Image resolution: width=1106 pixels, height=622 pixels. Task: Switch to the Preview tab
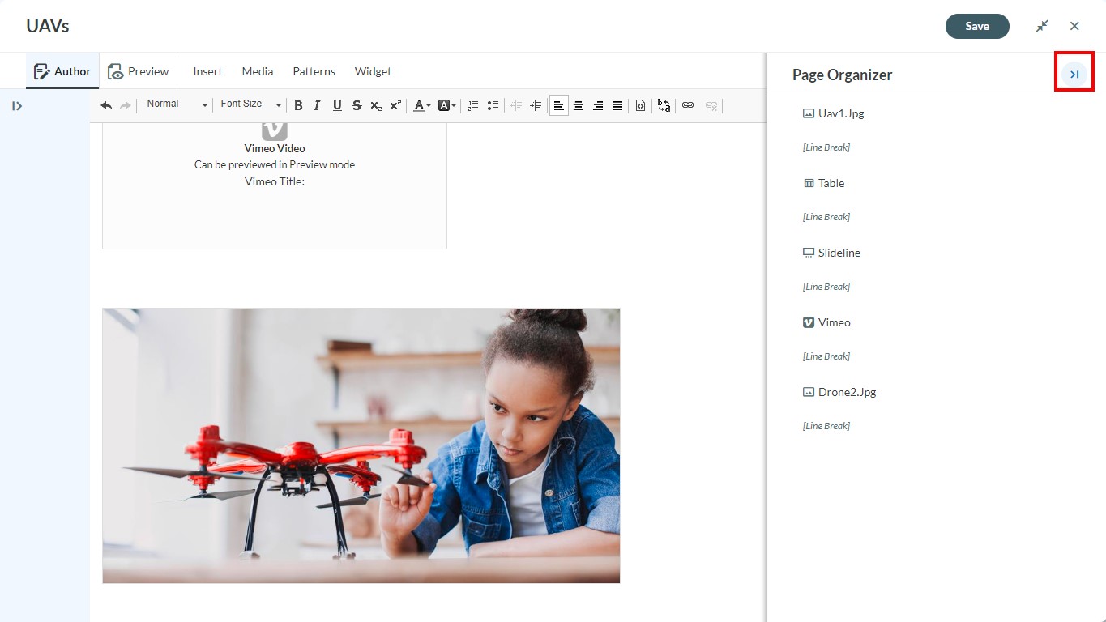point(139,71)
